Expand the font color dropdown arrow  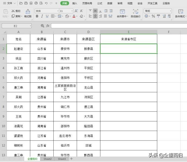(x=77, y=16)
